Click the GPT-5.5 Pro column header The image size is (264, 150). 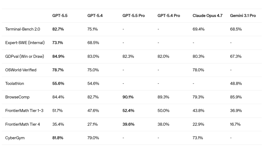coord(134,16)
